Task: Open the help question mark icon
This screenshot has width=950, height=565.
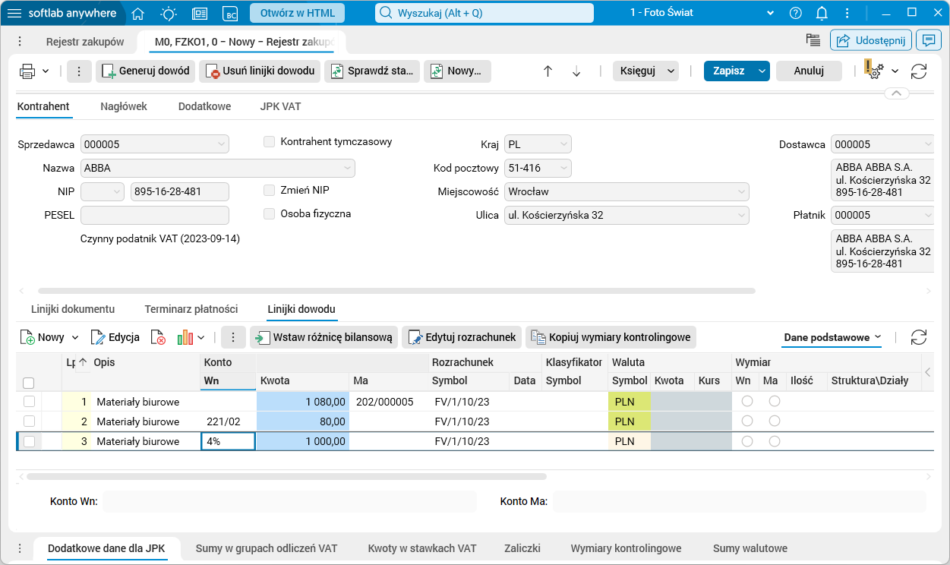Action: (x=795, y=13)
